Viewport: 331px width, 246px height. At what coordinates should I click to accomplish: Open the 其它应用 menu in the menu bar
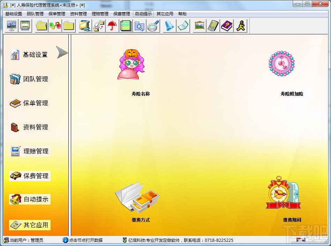165,14
